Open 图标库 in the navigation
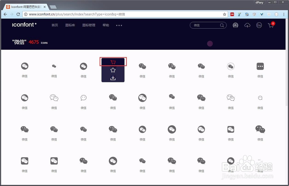 70,25
